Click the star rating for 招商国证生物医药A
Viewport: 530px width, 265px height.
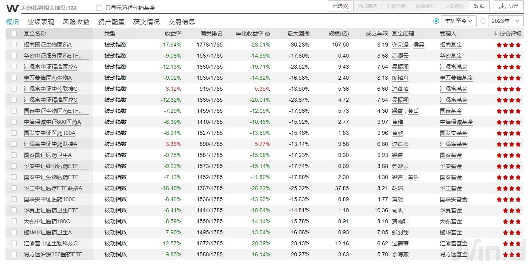click(x=509, y=45)
